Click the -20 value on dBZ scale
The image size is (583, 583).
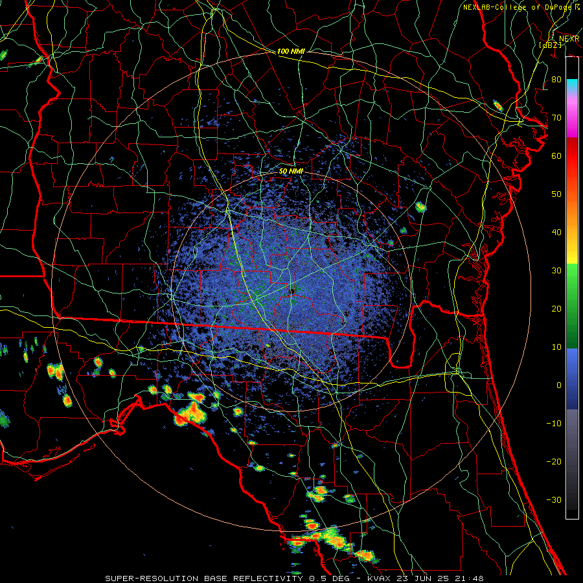click(x=554, y=461)
